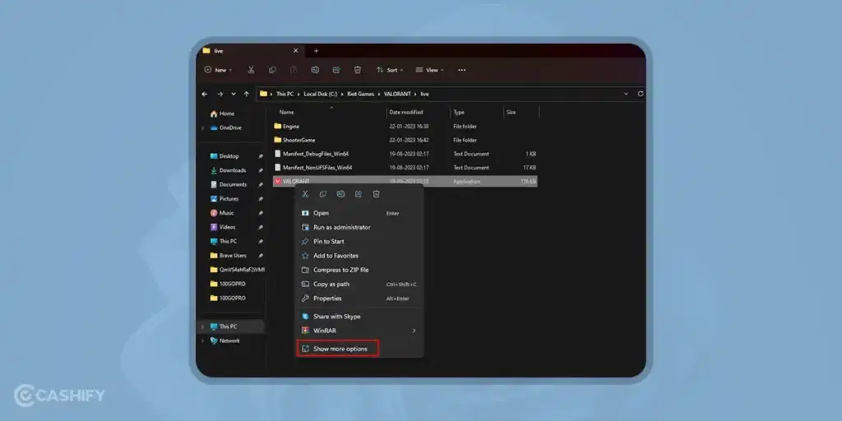
Task: Expand the address bar history dropdown
Action: [626, 94]
